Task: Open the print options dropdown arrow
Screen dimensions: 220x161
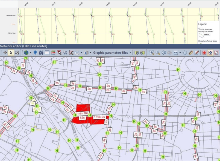Action: pos(81,53)
